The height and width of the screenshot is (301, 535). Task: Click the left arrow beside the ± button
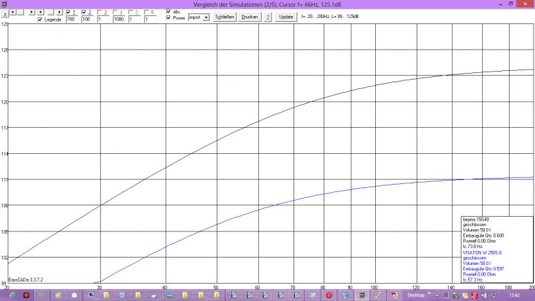pos(13,12)
